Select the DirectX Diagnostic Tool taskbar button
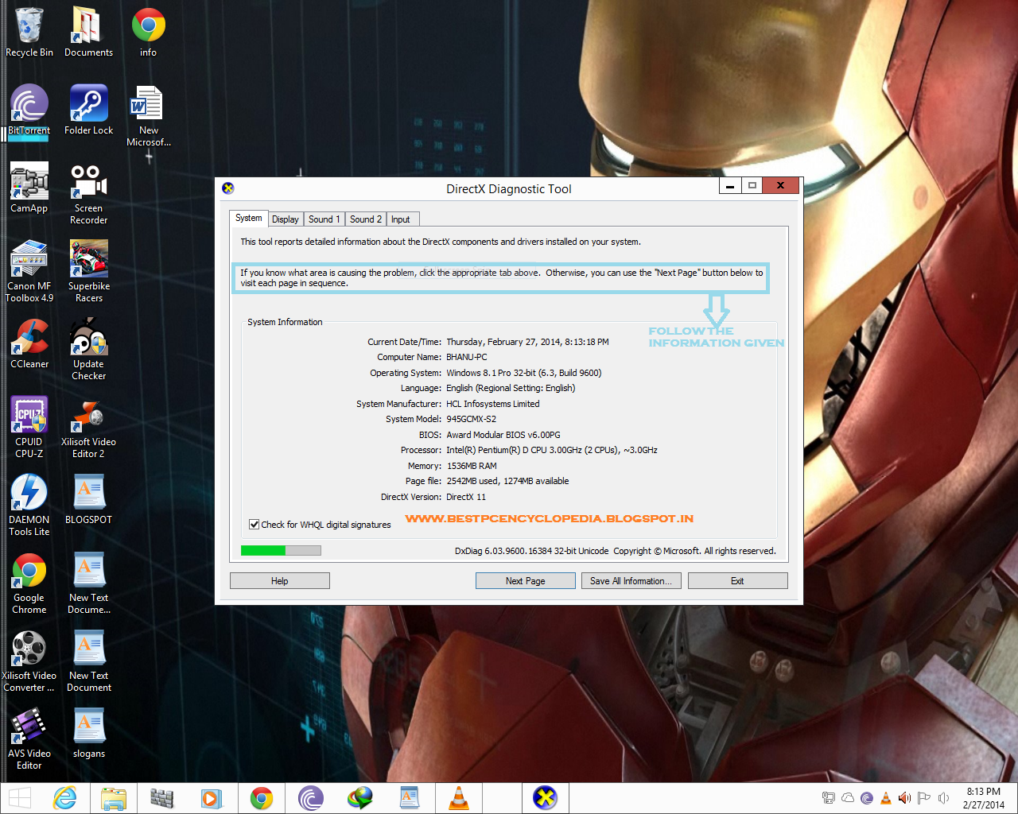 coord(546,798)
